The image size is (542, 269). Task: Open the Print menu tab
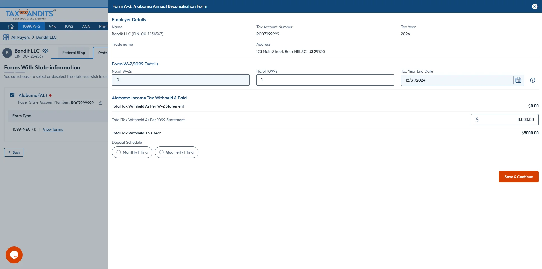tap(103, 26)
